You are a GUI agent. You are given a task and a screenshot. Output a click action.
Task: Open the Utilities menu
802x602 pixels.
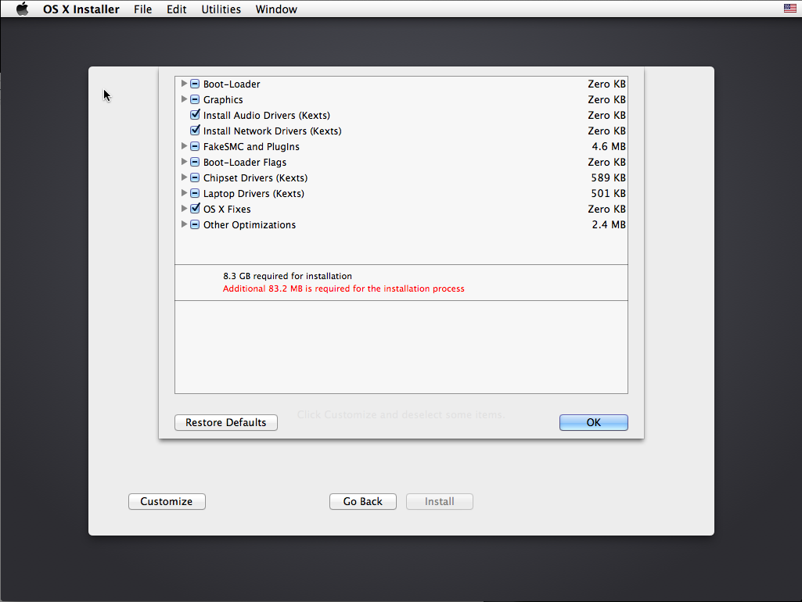coord(221,9)
